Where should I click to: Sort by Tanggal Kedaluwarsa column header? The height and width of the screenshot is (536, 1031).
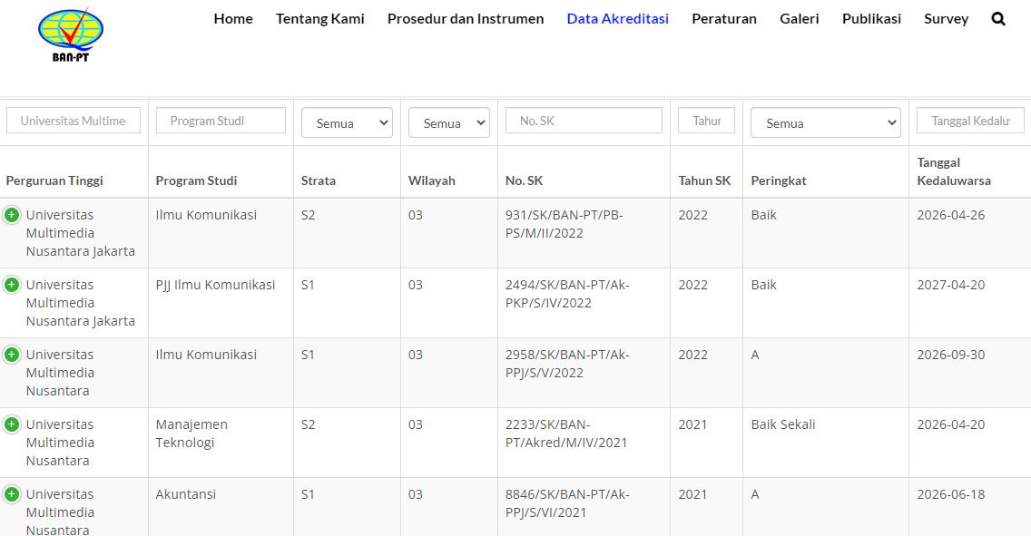[x=954, y=171]
